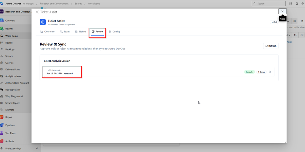Delete the ce99fb0a analysis session with trash icon
305x152 pixels.
pos(270,72)
